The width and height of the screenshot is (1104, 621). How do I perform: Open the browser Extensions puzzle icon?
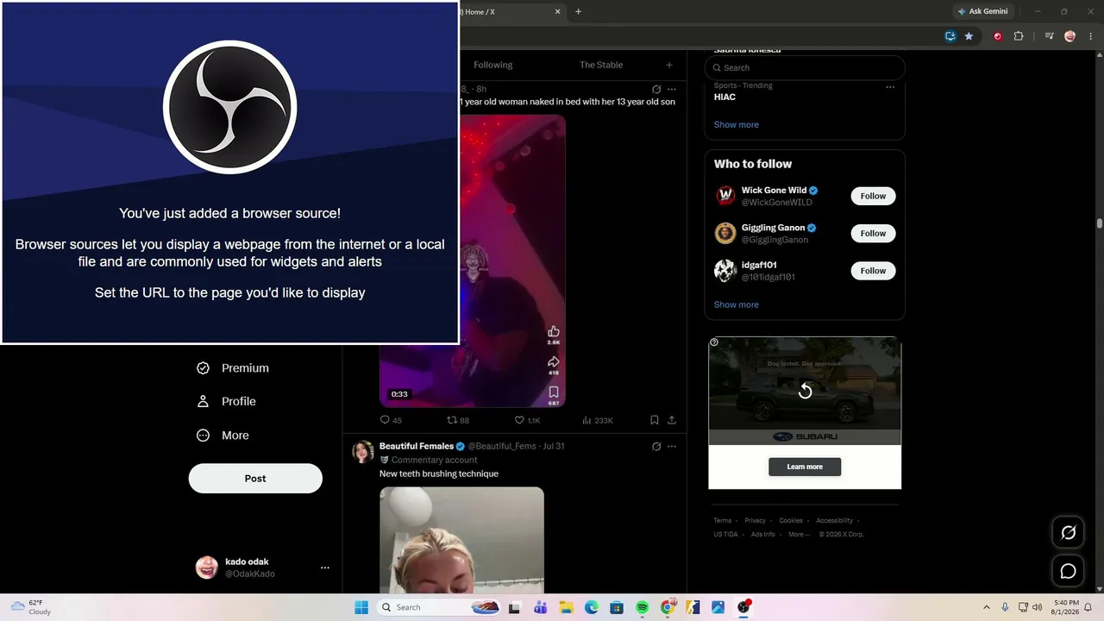(1019, 36)
